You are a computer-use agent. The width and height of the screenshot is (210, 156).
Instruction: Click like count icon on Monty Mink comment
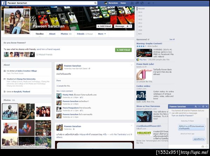[x=82, y=97]
